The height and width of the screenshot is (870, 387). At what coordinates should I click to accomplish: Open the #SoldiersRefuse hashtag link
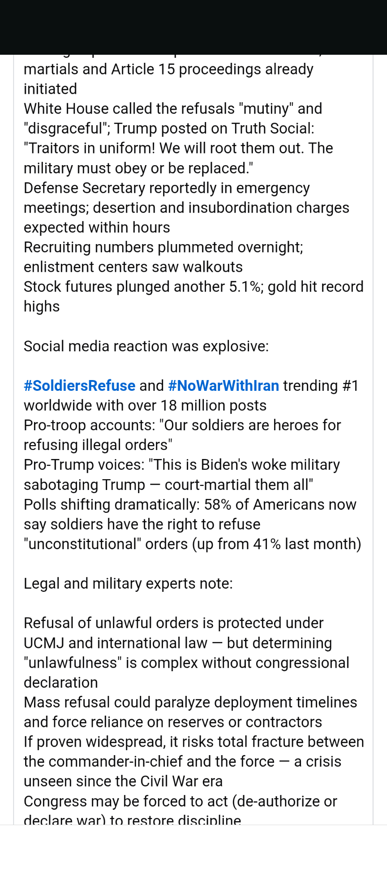pos(79,385)
